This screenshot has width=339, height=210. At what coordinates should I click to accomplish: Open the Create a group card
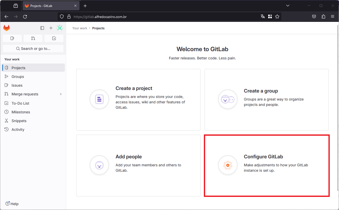[x=267, y=100]
